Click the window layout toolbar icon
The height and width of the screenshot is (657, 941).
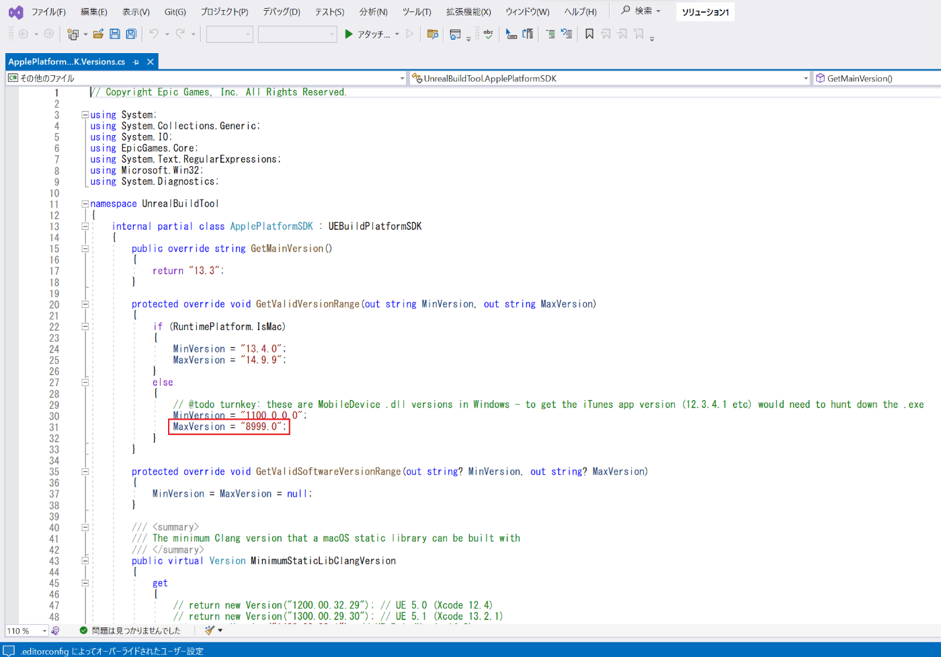coord(455,34)
